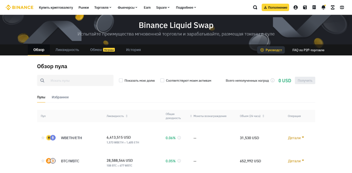Switch to the Ликвидность tab
352x173 pixels.
pos(67,50)
